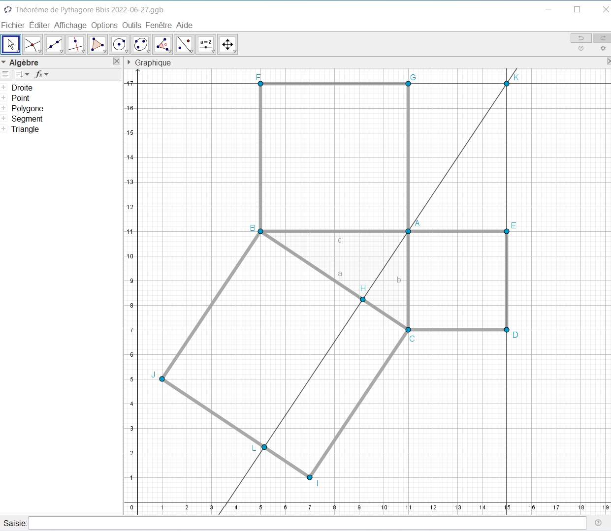Open the Fenêtre menu
The image size is (611, 531).
click(159, 25)
